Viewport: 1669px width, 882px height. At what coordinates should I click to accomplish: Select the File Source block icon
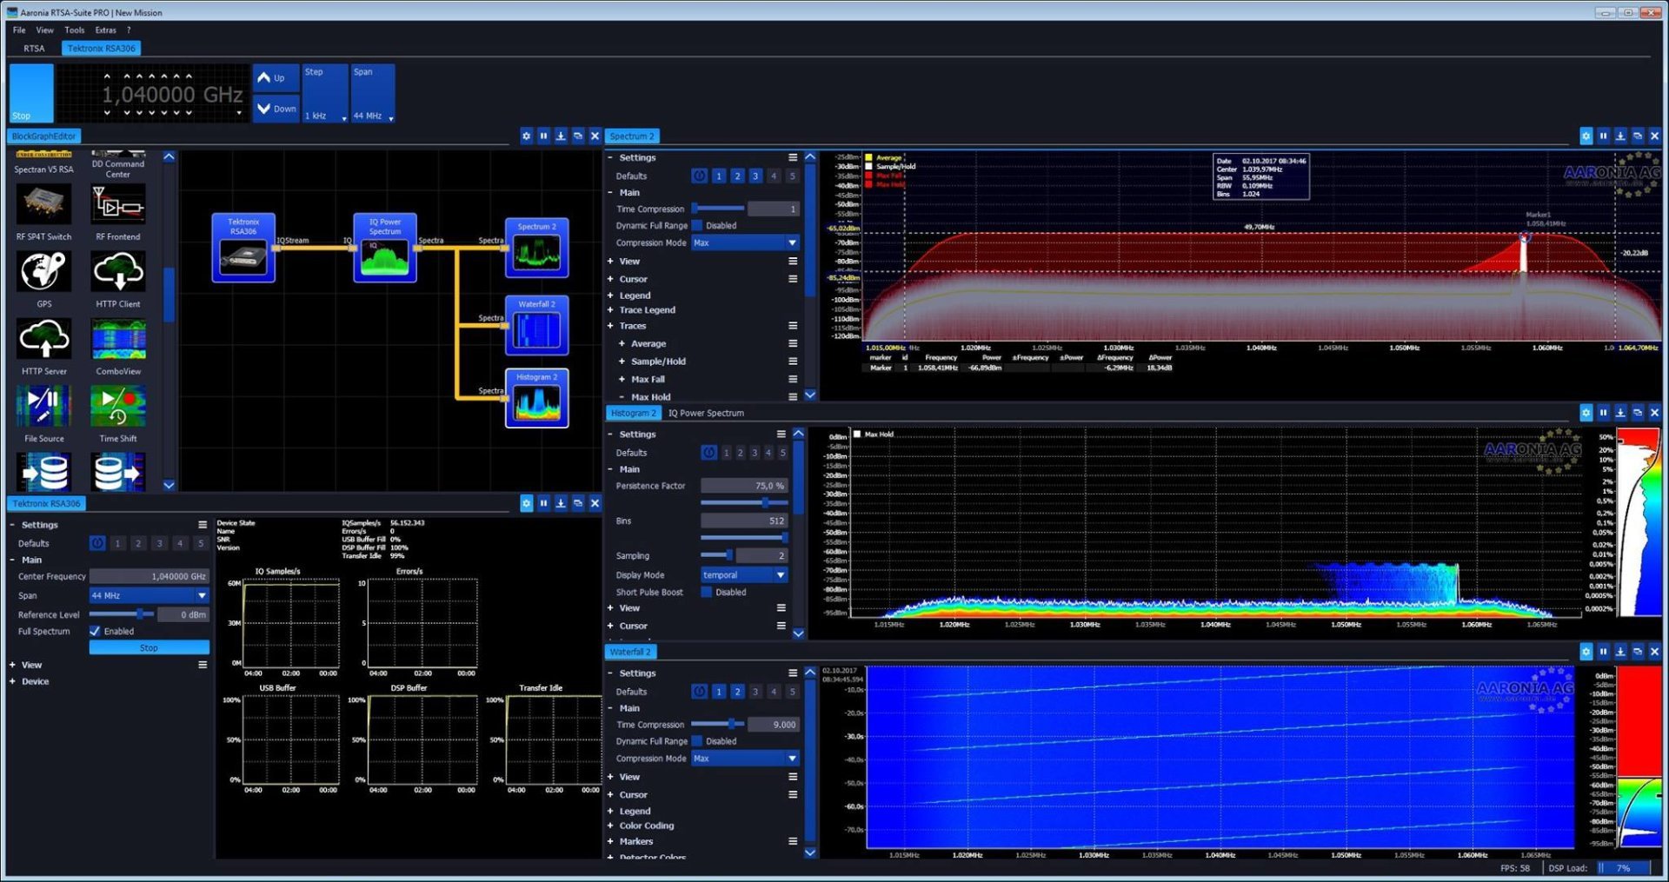(44, 406)
